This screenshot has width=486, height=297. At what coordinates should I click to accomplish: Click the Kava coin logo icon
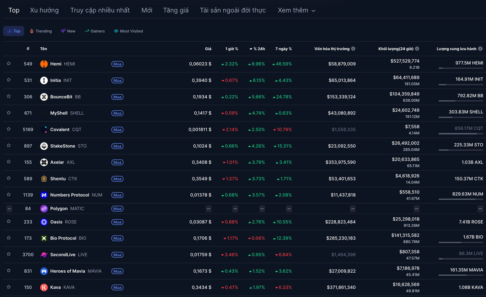44,287
